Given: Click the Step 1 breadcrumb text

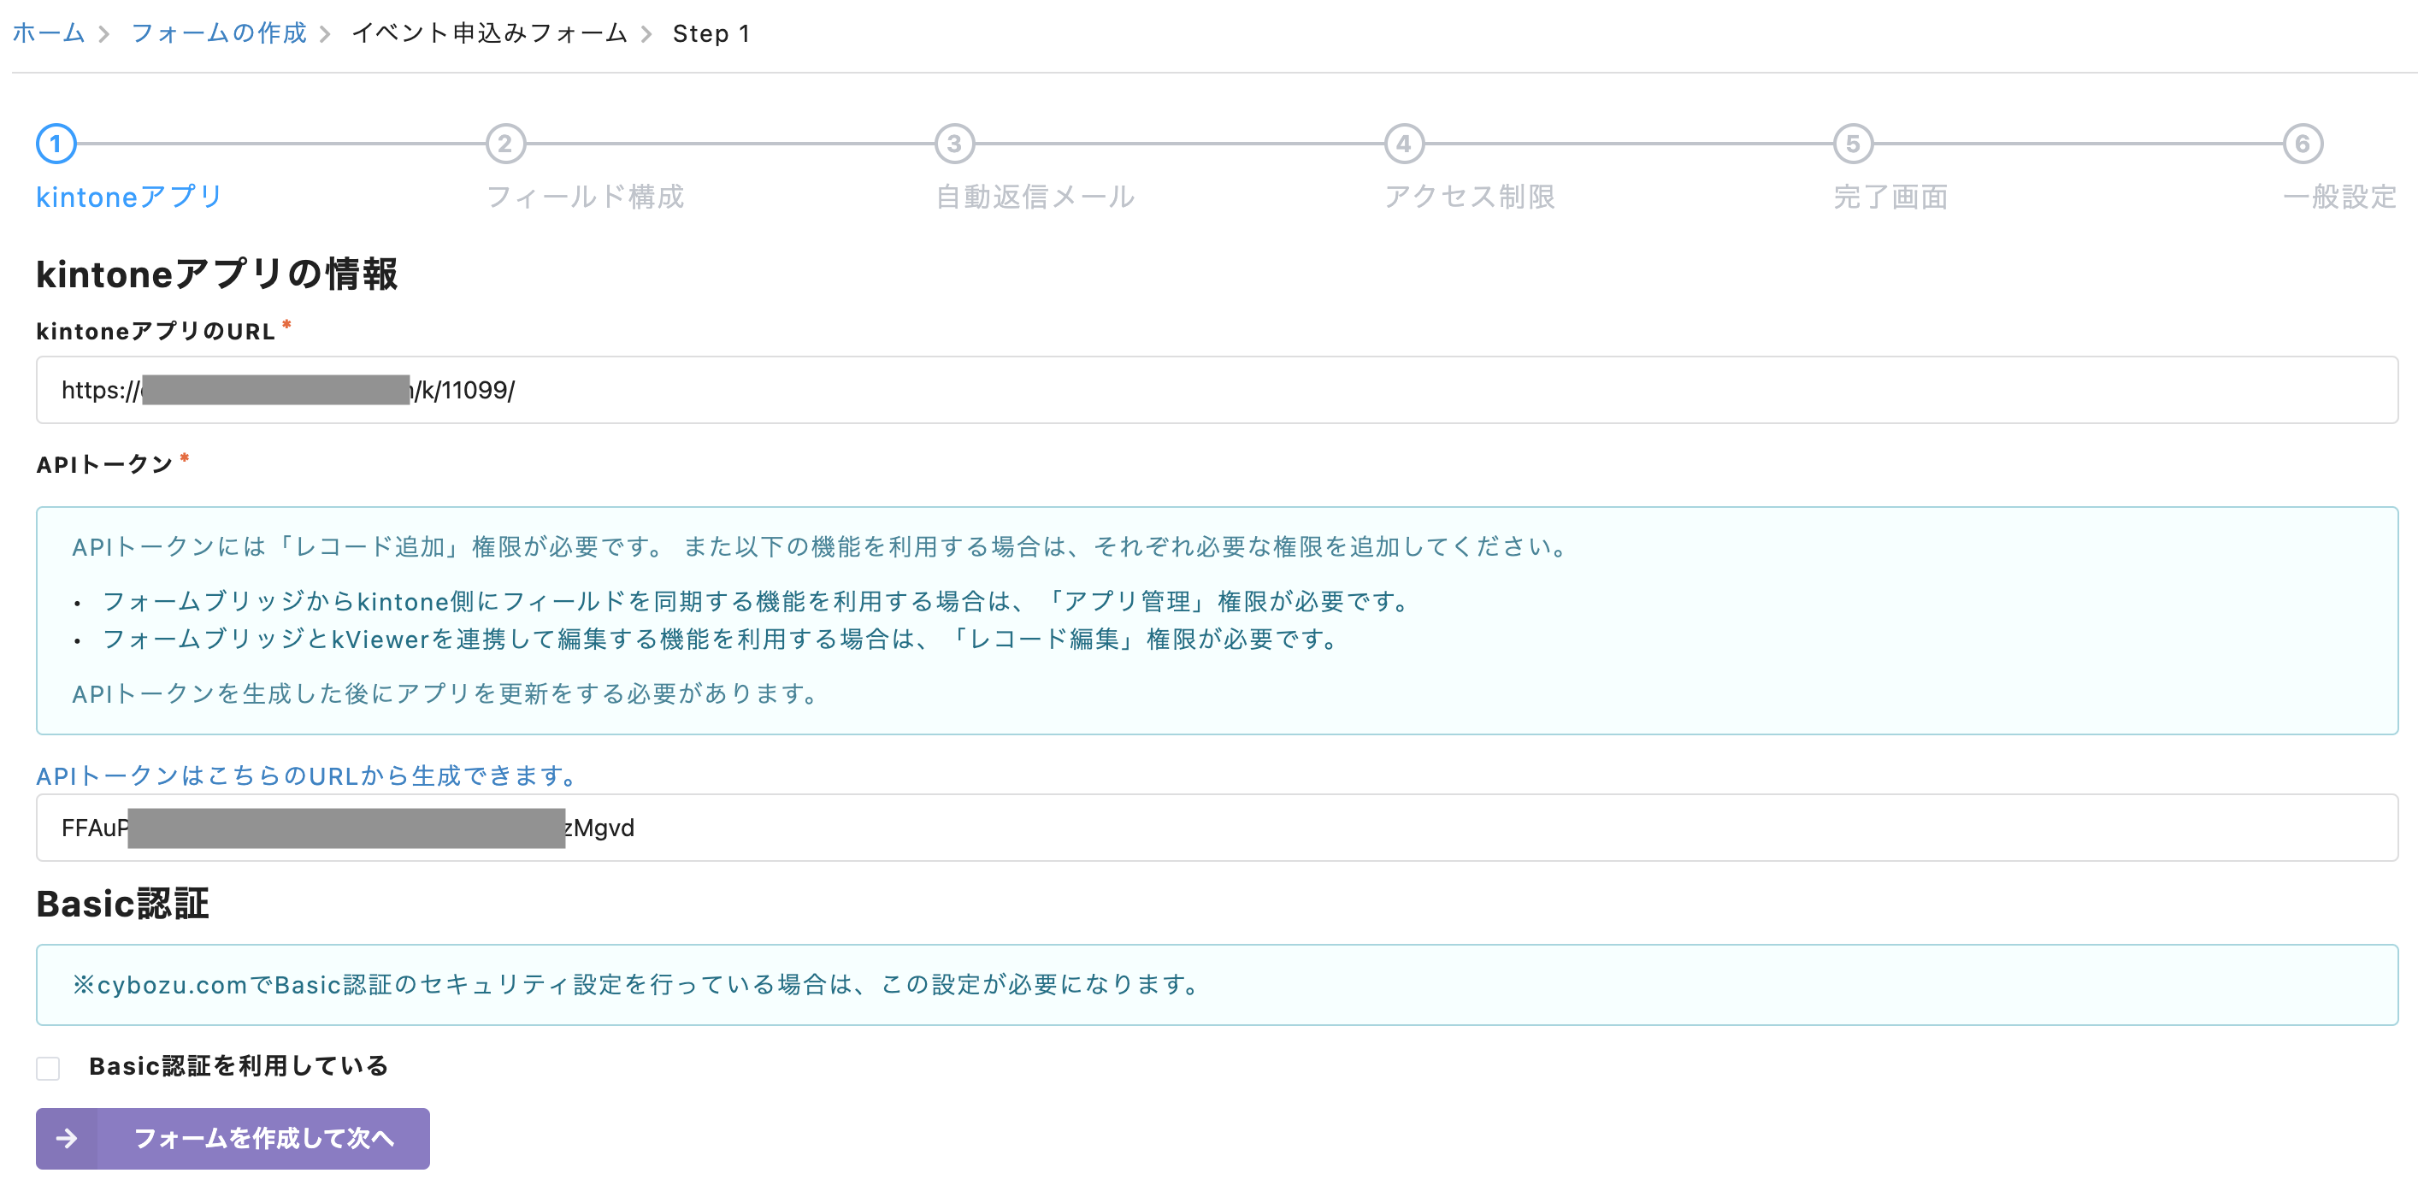Looking at the screenshot, I should (711, 34).
